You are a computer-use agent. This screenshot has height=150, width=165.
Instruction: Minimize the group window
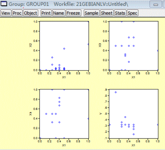[x=156, y=4]
